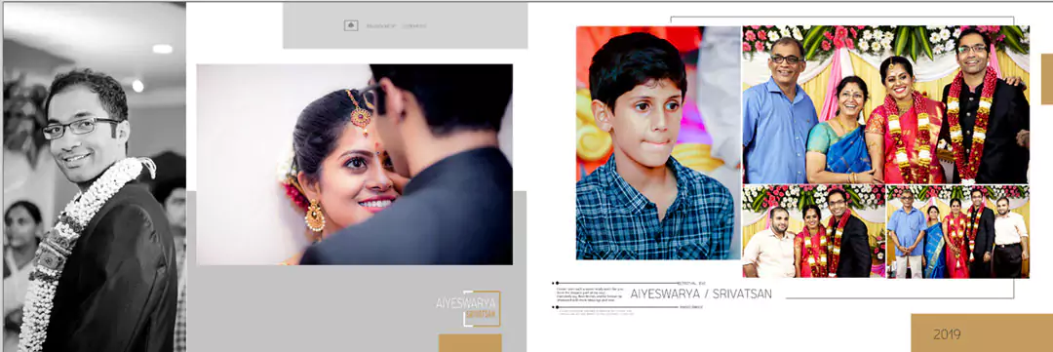
Task: Click the "AIYESWARYA / SRIVATSAN" title text
Action: coord(701,293)
